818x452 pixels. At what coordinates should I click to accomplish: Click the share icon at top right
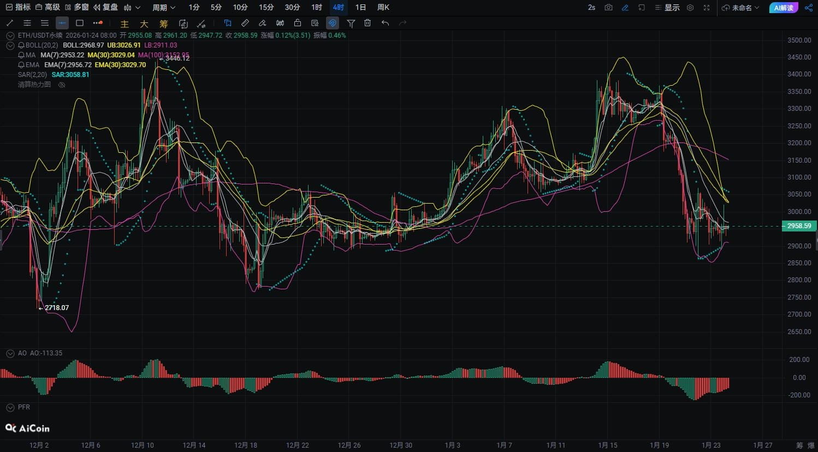[809, 8]
